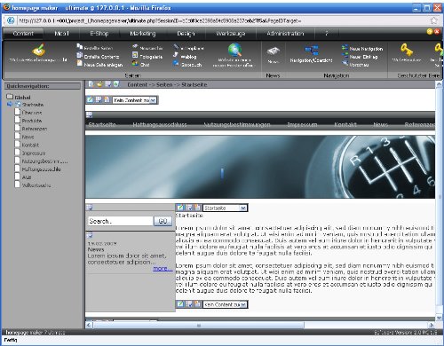Click edit icon beside top Kein Content dropdown
Viewport: 444px width, 346px height.
click(90, 100)
